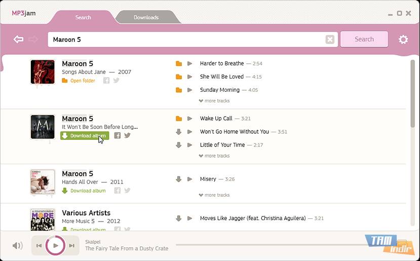This screenshot has width=420, height=261.
Task: Share Songs About Jane on Facebook
Action: 106,81
